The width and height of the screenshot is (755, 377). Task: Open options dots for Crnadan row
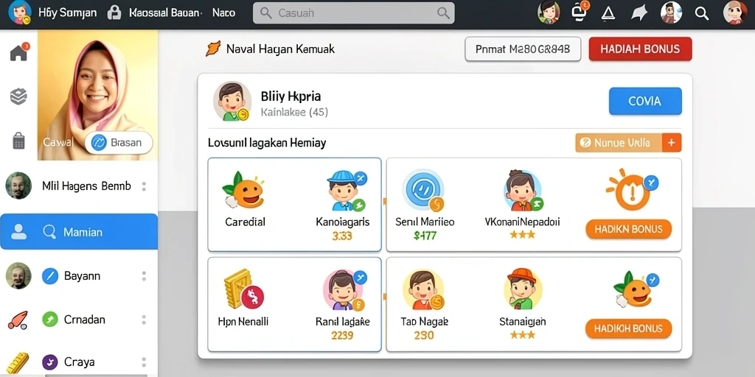144,320
